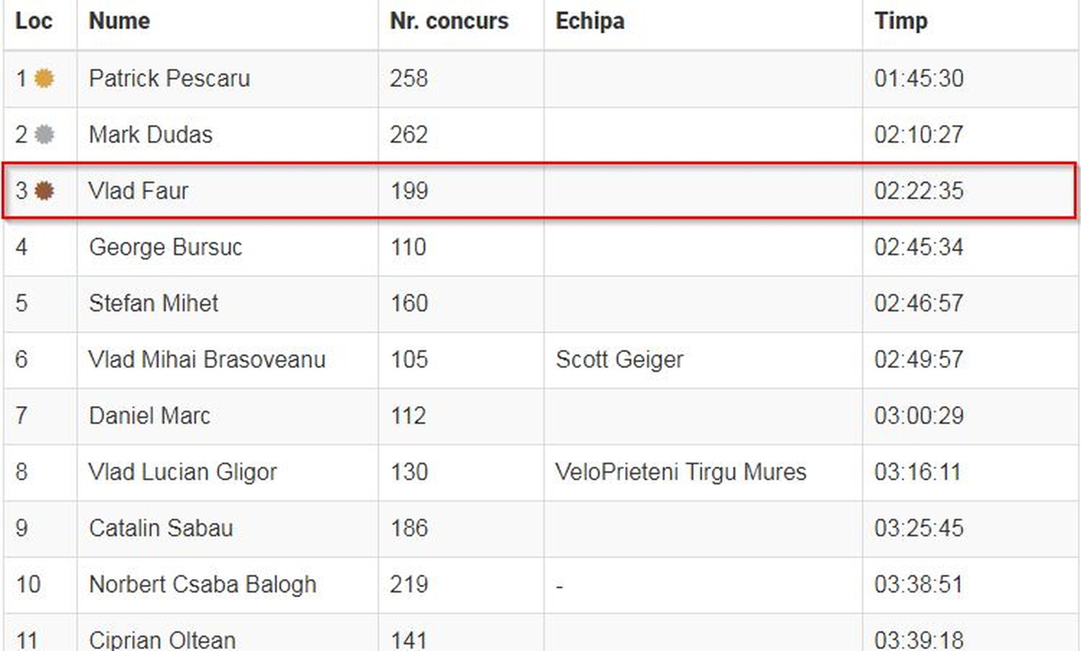Select contest number 112 for Daniel Marc
The image size is (1081, 651).
[x=408, y=416]
